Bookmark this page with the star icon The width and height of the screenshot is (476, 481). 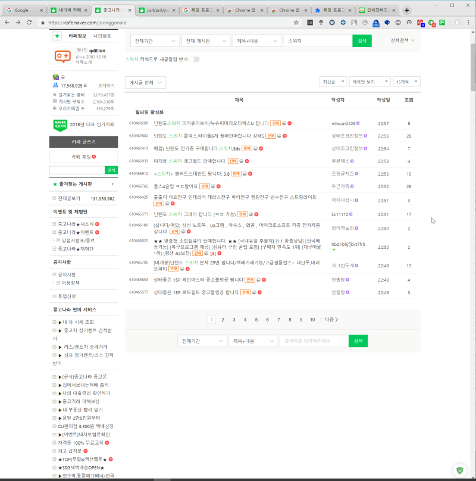tap(296, 23)
